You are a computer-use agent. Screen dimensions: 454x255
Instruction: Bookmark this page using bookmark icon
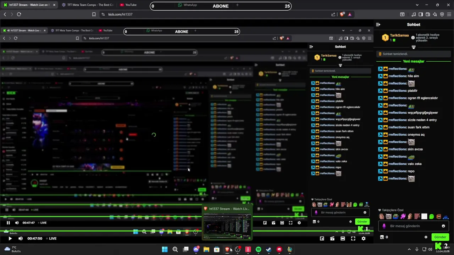click(x=94, y=15)
